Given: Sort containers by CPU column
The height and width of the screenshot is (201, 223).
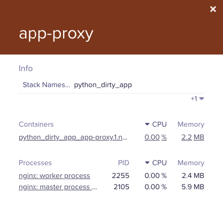Looking at the screenshot, I should [156, 124].
